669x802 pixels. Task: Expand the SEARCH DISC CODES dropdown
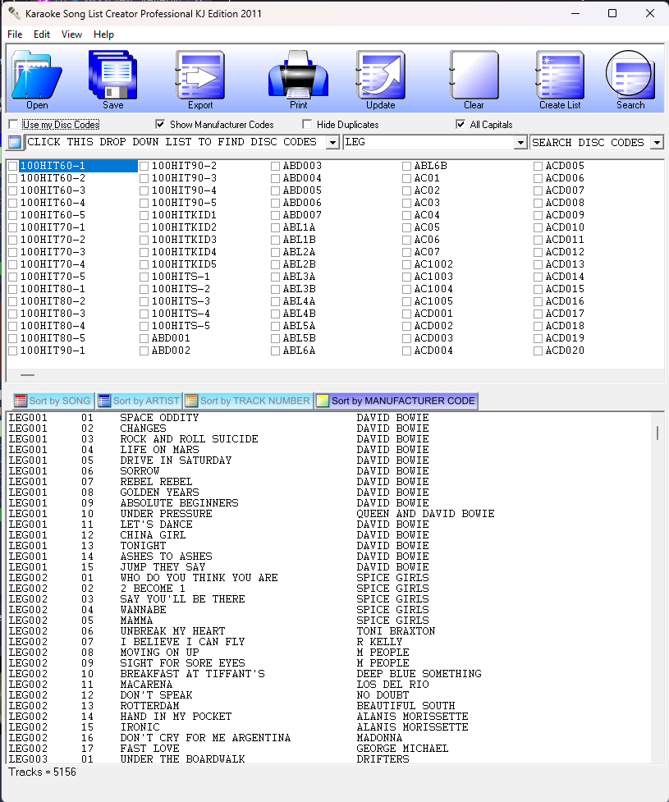(658, 142)
